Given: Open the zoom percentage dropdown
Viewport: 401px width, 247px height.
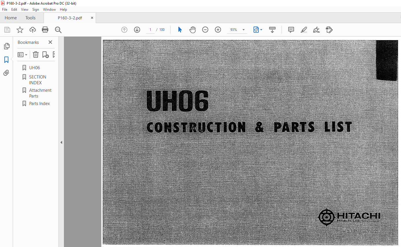Looking at the screenshot, I should 243,30.
